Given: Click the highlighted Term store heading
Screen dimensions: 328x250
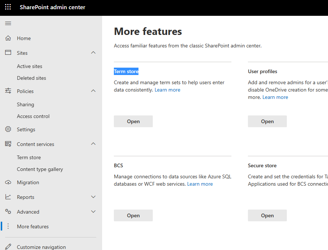Looking at the screenshot, I should click(126, 71).
